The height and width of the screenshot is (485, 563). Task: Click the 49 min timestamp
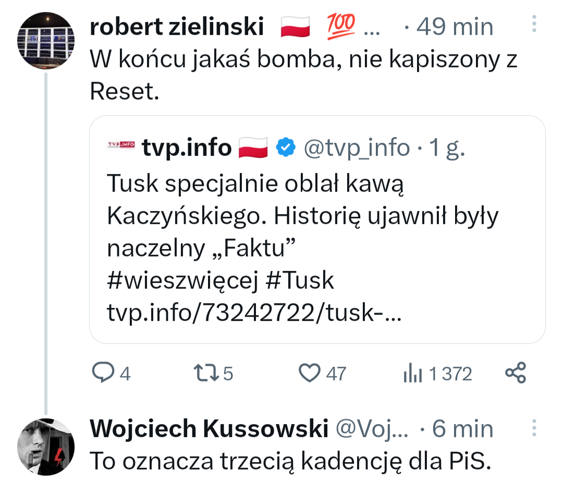(x=455, y=27)
